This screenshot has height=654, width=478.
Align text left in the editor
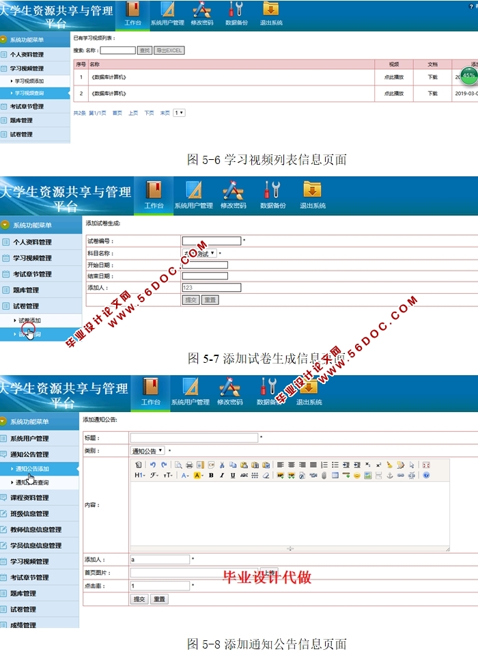281,465
